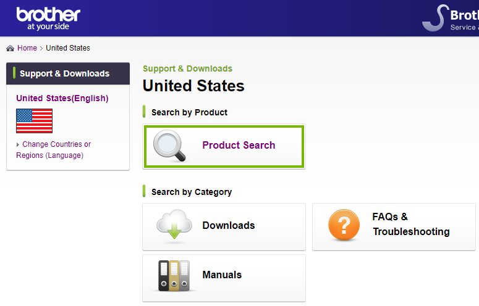
Task: Click the Brother Solutions Center logo
Action: 451,19
